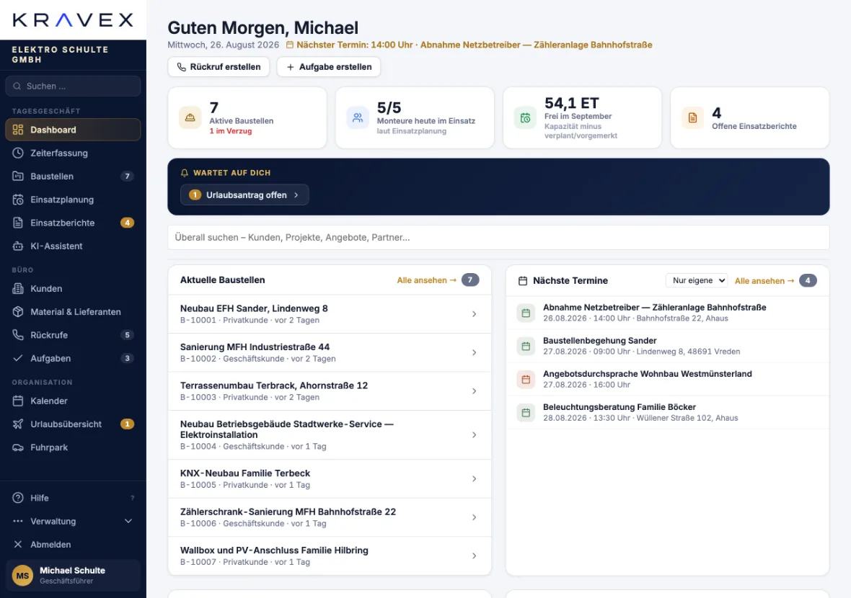
Task: Open Fuhrpark menu entry
Action: (73, 447)
